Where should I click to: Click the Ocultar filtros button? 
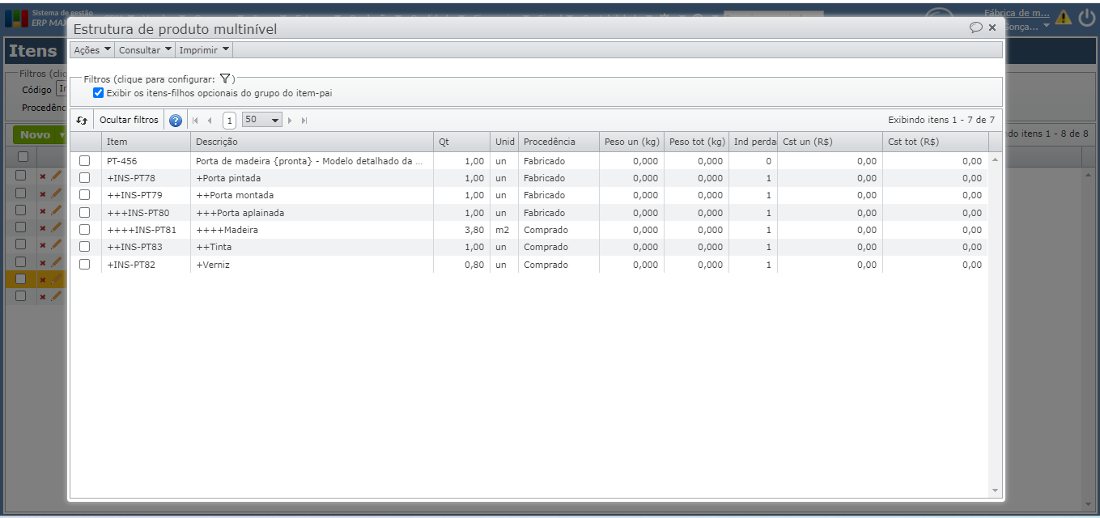pos(129,120)
